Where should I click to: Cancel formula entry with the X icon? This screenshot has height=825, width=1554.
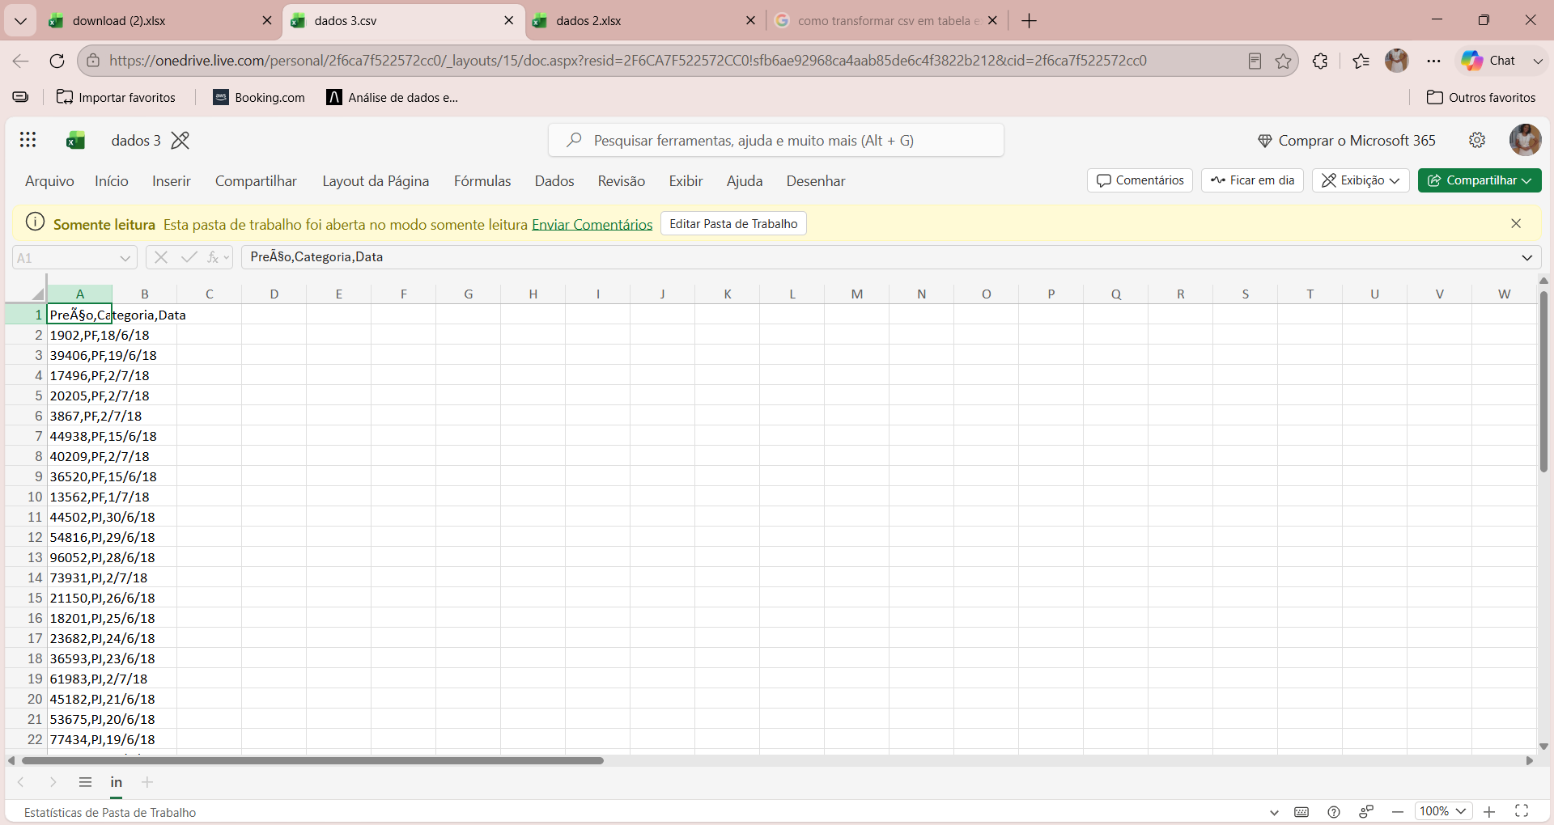tap(161, 257)
